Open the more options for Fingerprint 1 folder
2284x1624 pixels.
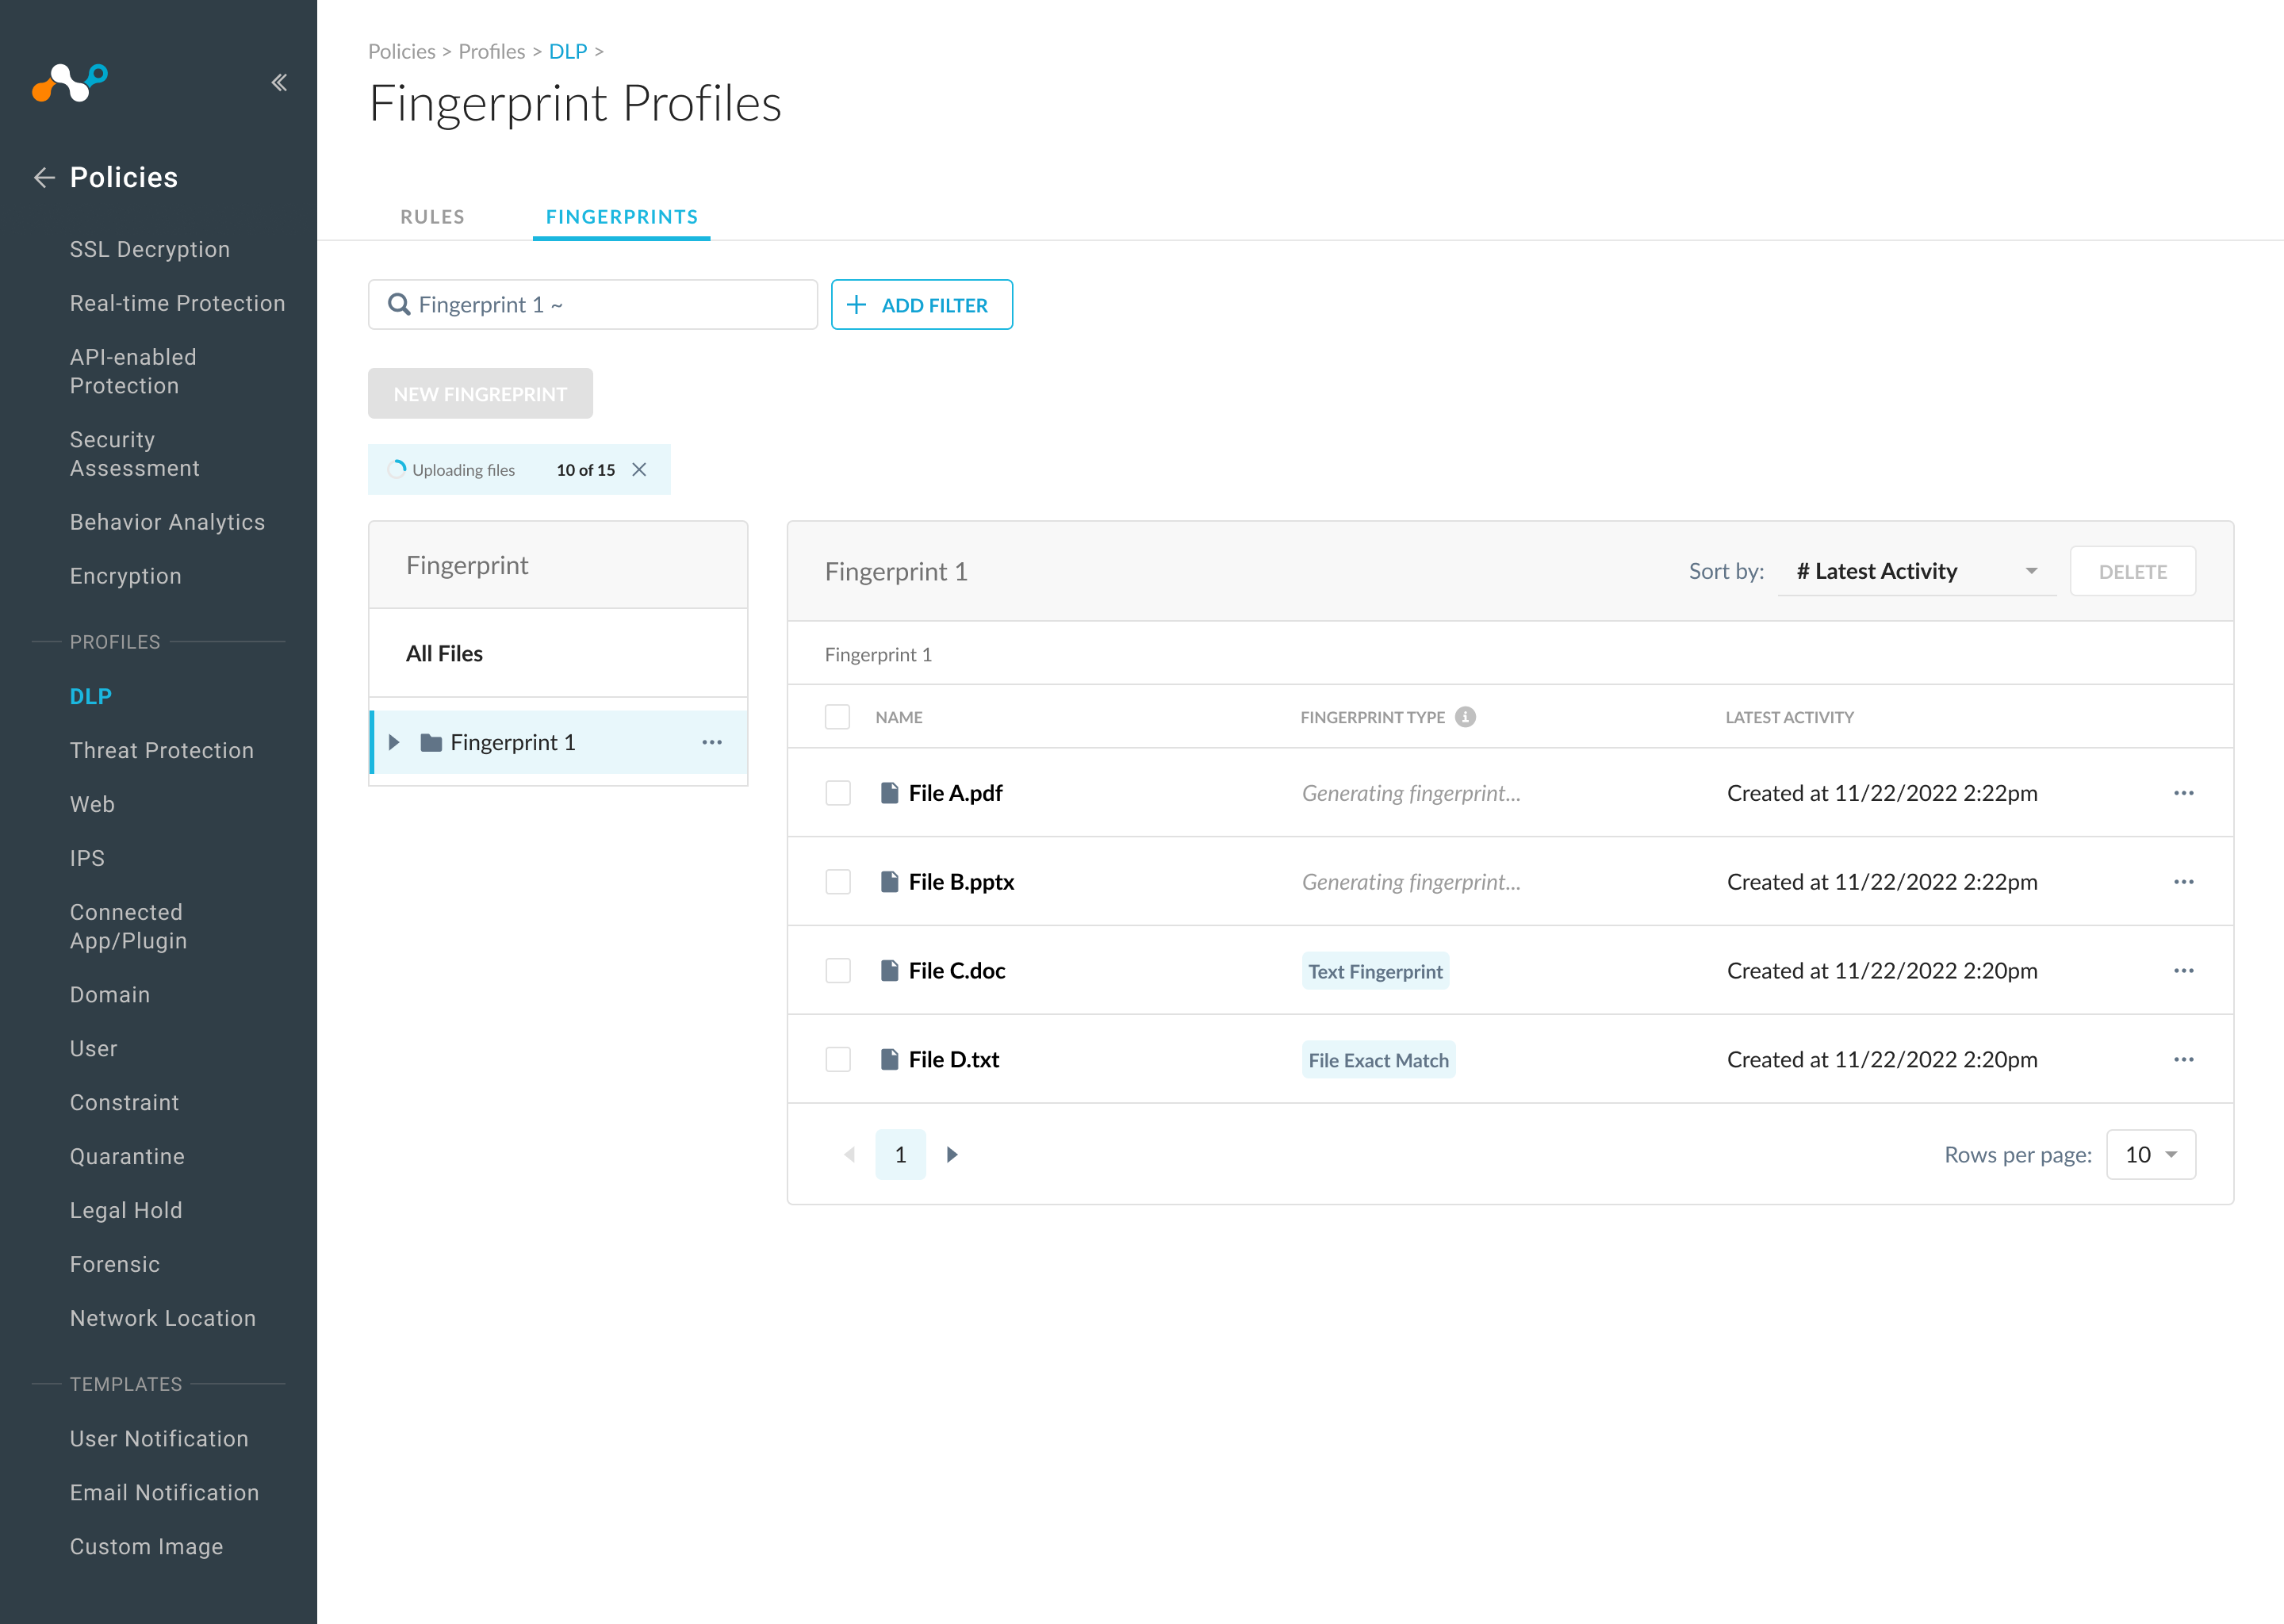click(711, 742)
